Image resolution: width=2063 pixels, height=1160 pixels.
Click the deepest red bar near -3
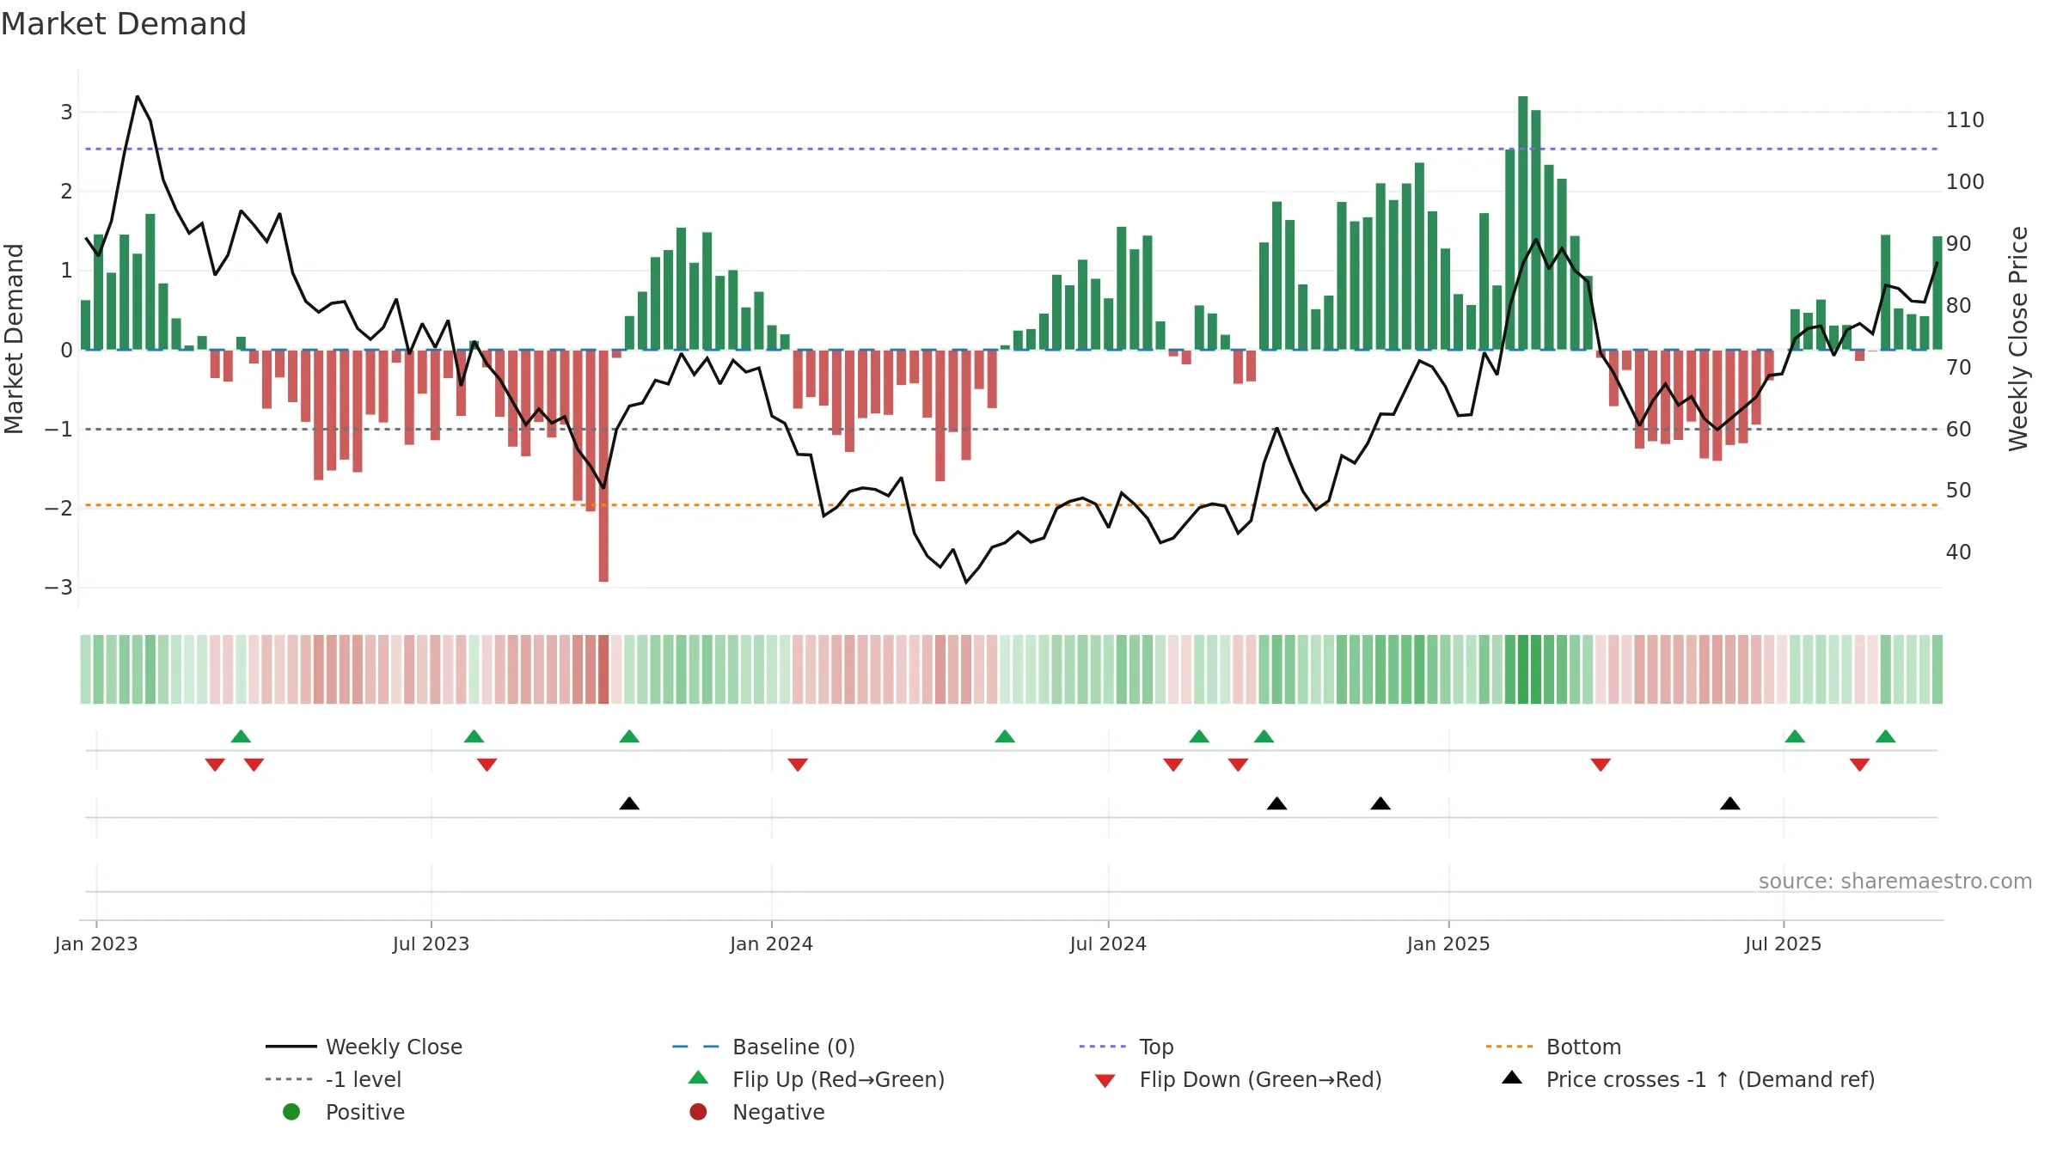pos(603,466)
